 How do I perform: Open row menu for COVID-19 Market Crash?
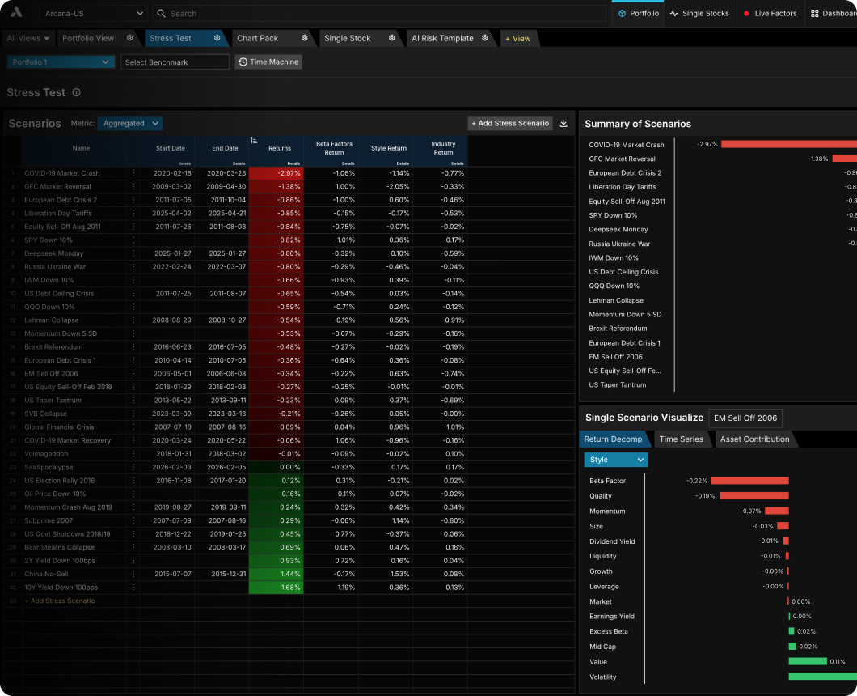point(133,173)
